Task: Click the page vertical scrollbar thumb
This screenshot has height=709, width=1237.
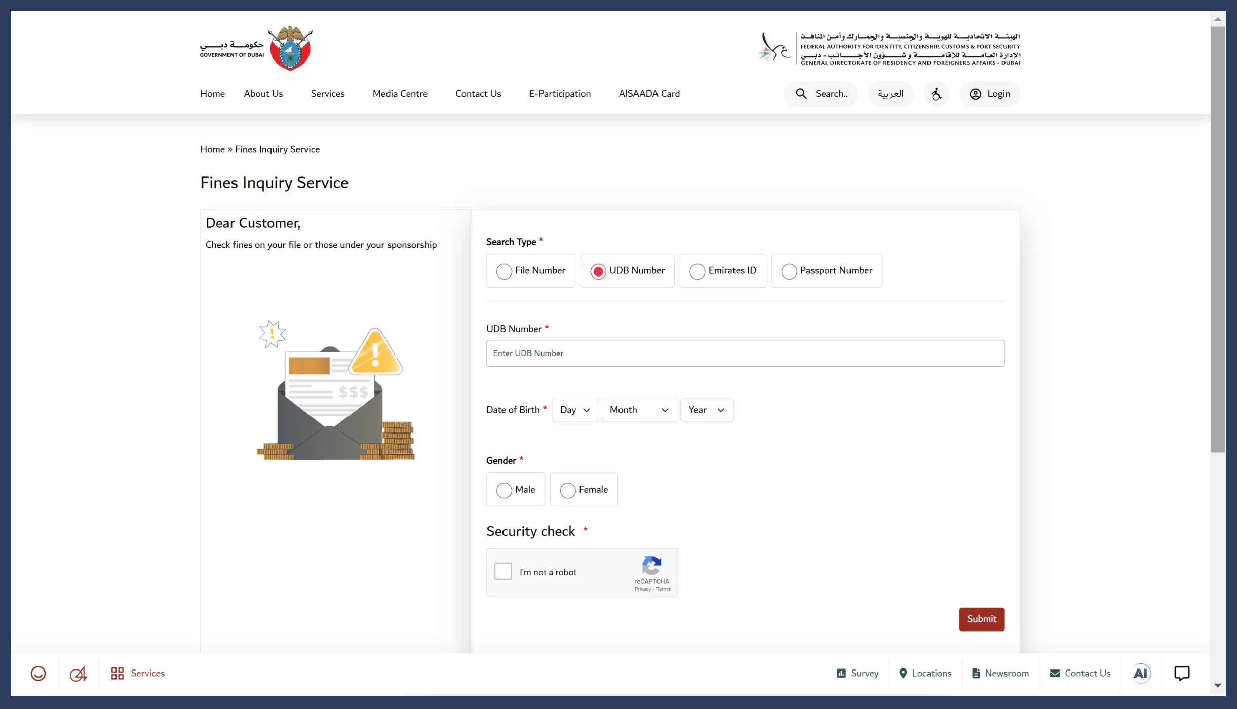Action: 1217,238
